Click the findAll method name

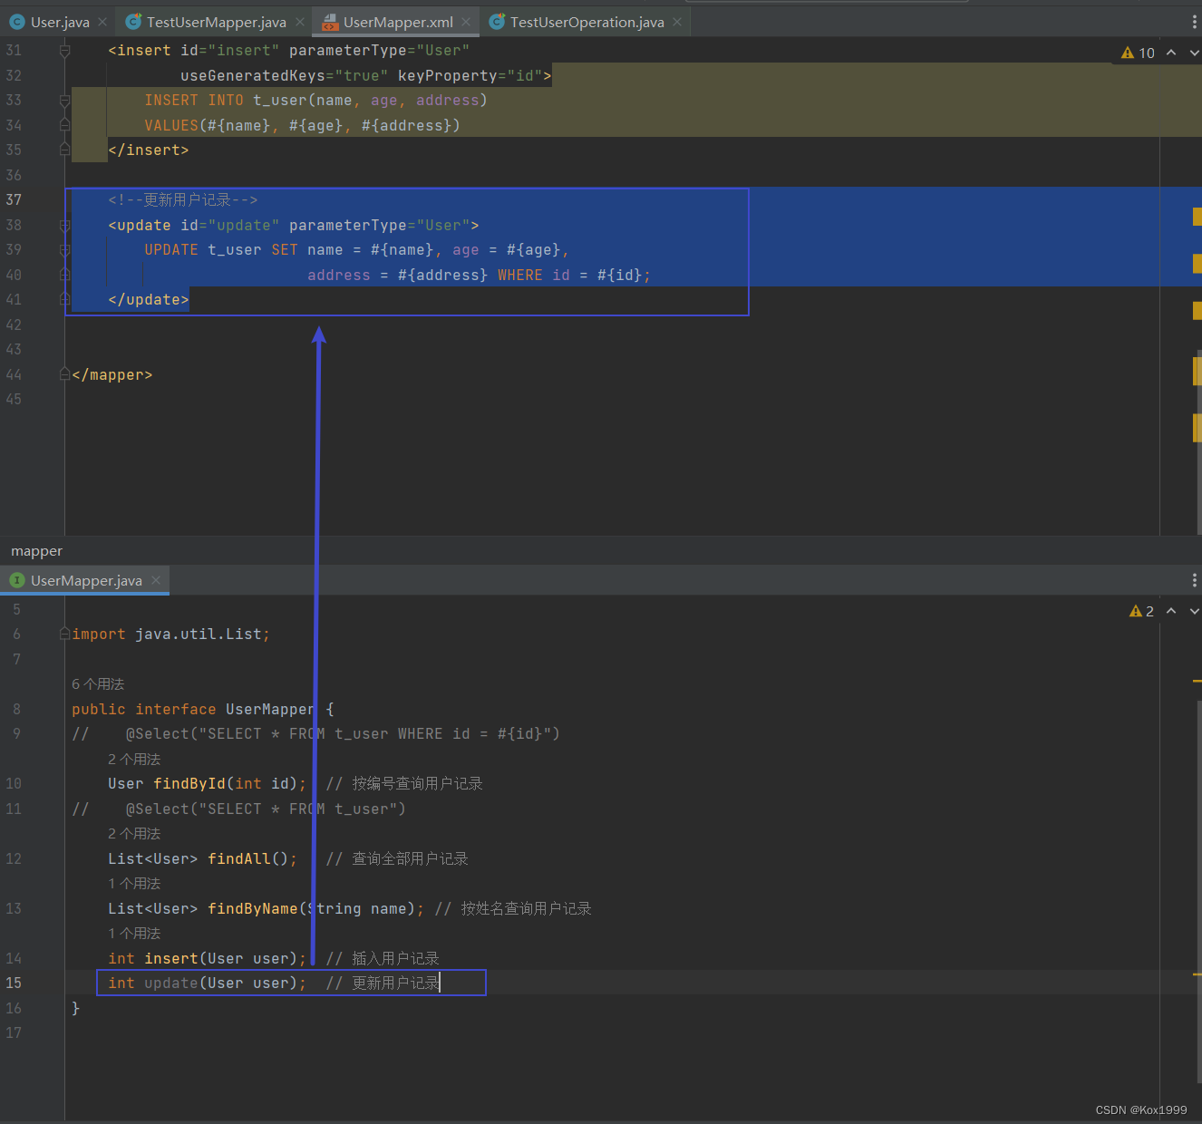pos(239,859)
